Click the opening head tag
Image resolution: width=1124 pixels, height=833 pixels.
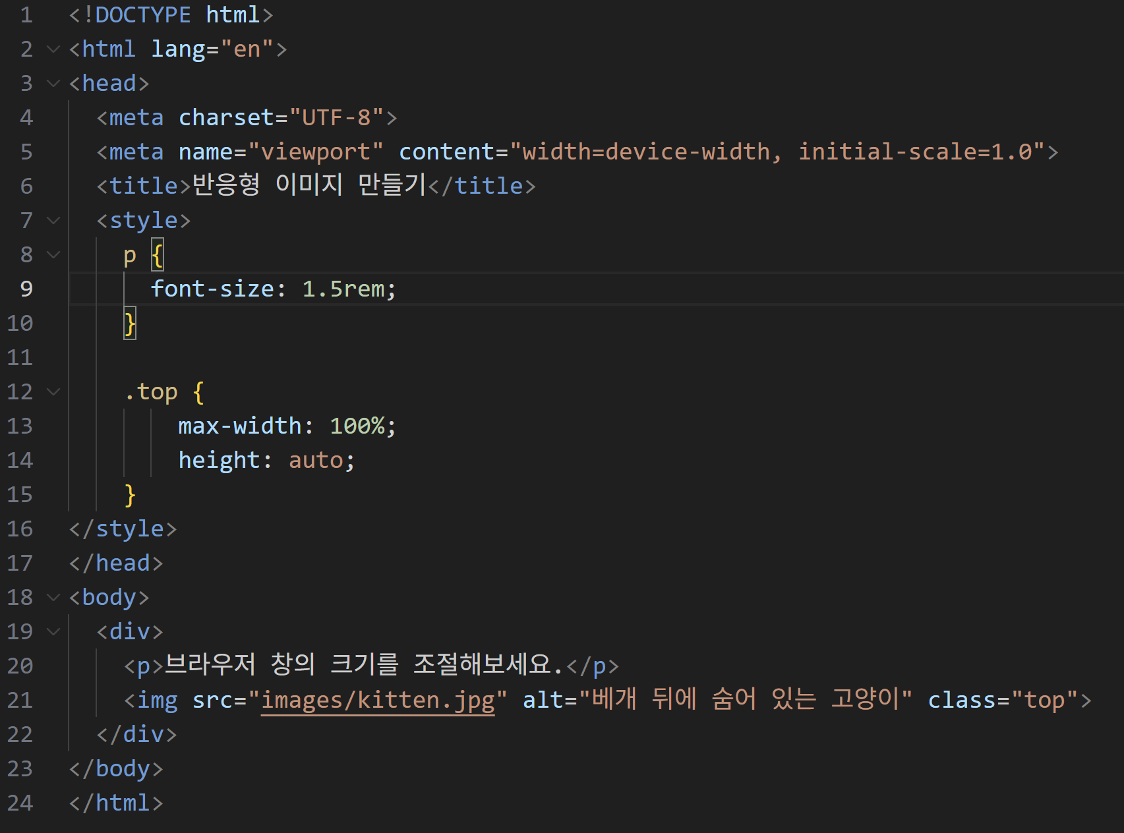click(109, 83)
